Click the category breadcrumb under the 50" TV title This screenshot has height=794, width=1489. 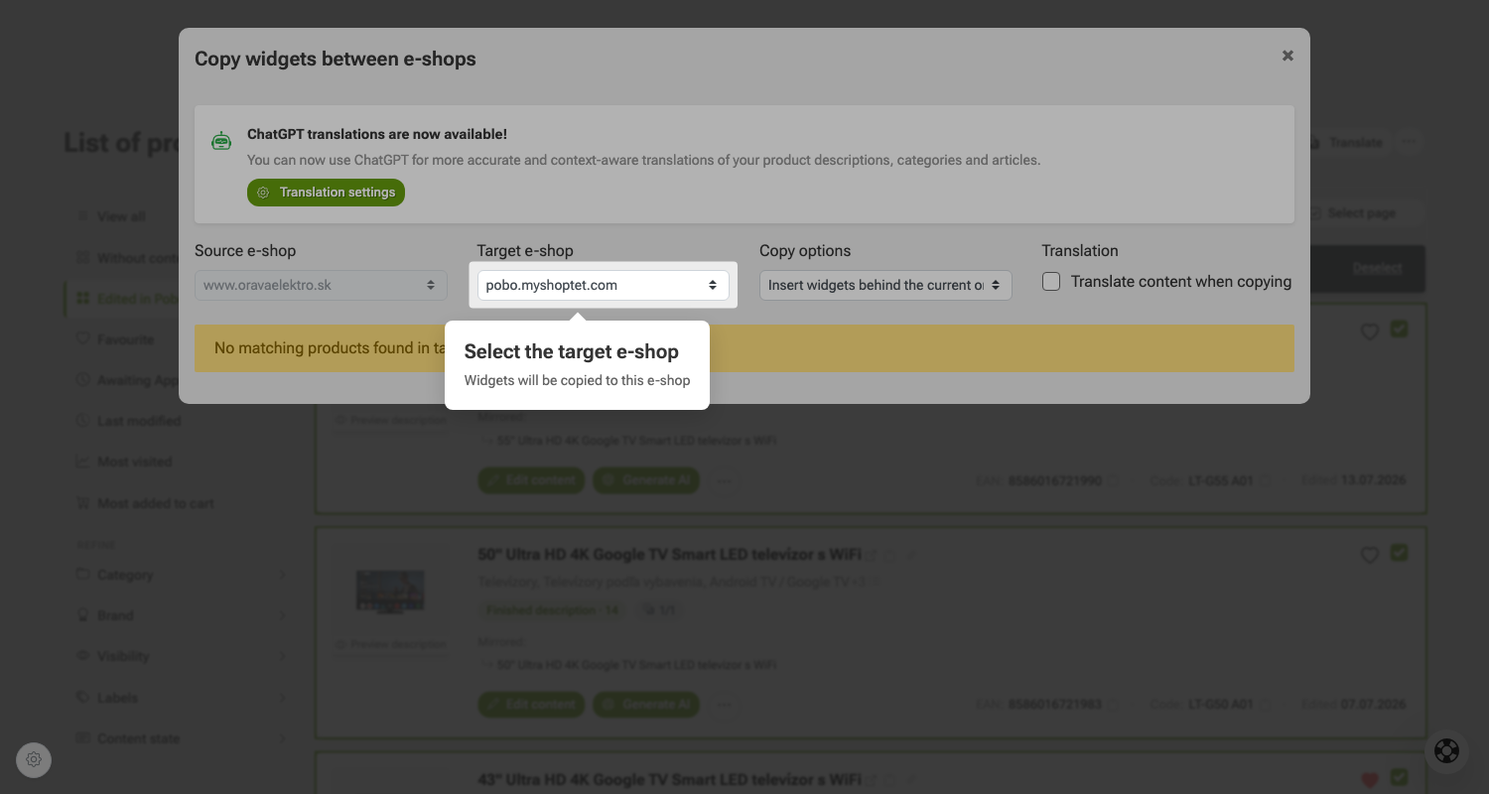[x=663, y=582]
